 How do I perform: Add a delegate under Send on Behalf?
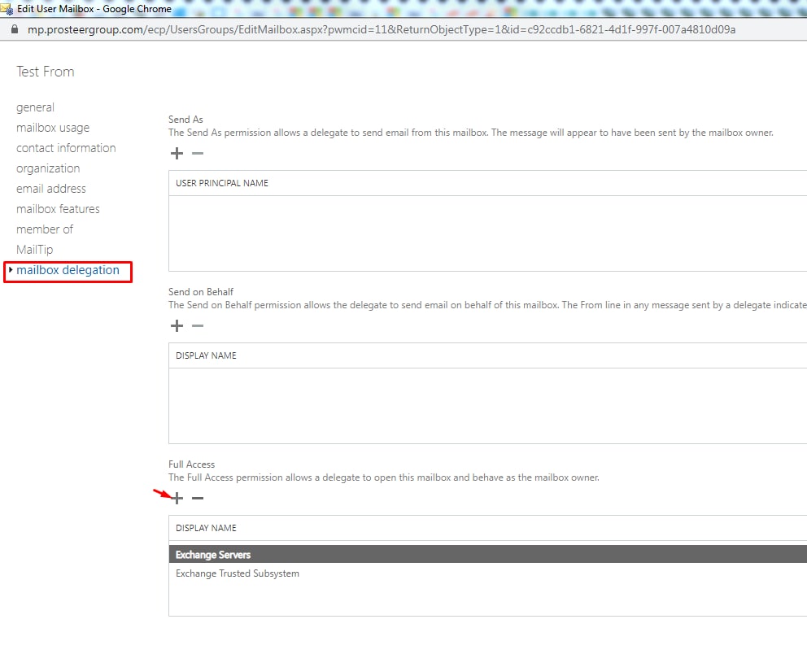(177, 325)
